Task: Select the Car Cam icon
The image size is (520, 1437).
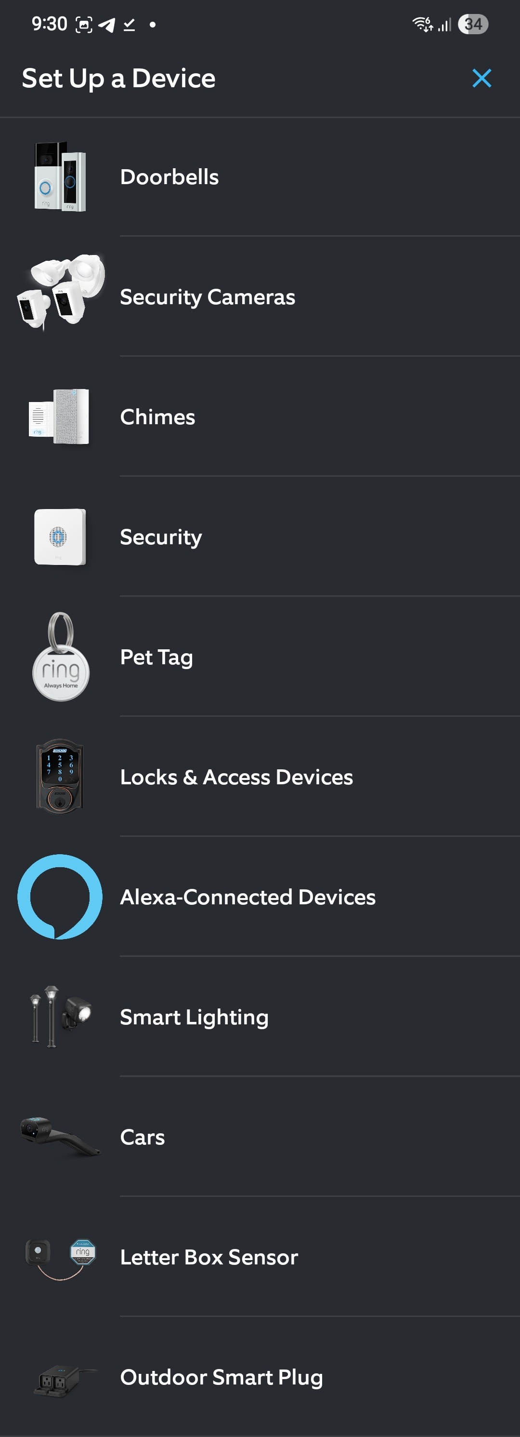Action: tap(60, 1136)
